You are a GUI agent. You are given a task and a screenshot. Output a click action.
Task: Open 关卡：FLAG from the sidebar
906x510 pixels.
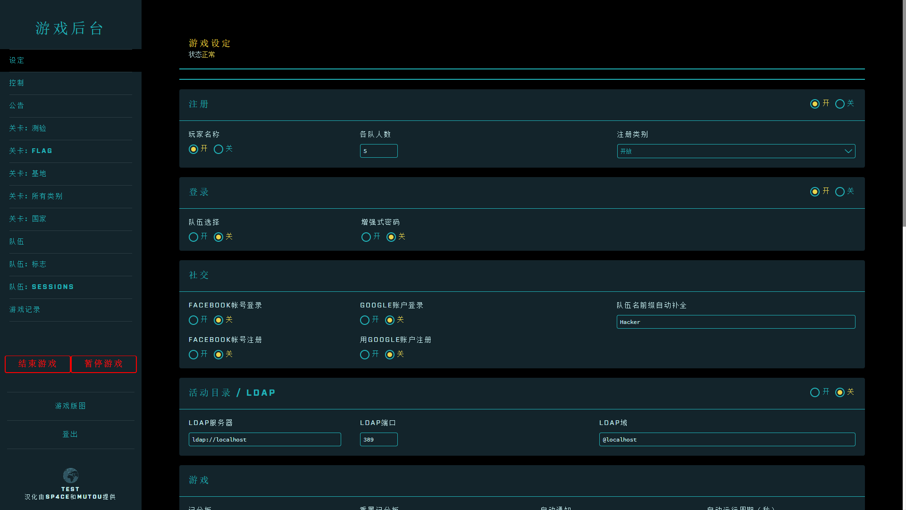[30, 151]
